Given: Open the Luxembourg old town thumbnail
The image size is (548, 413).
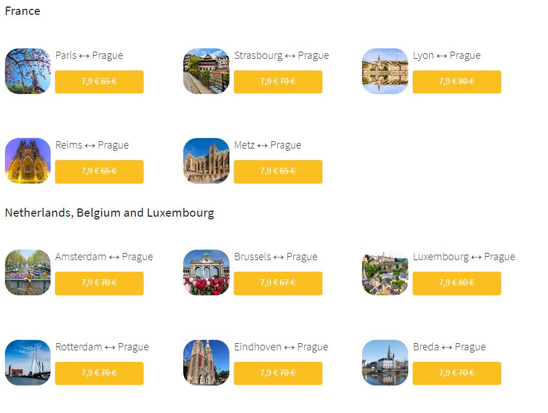Looking at the screenshot, I should pos(385,273).
